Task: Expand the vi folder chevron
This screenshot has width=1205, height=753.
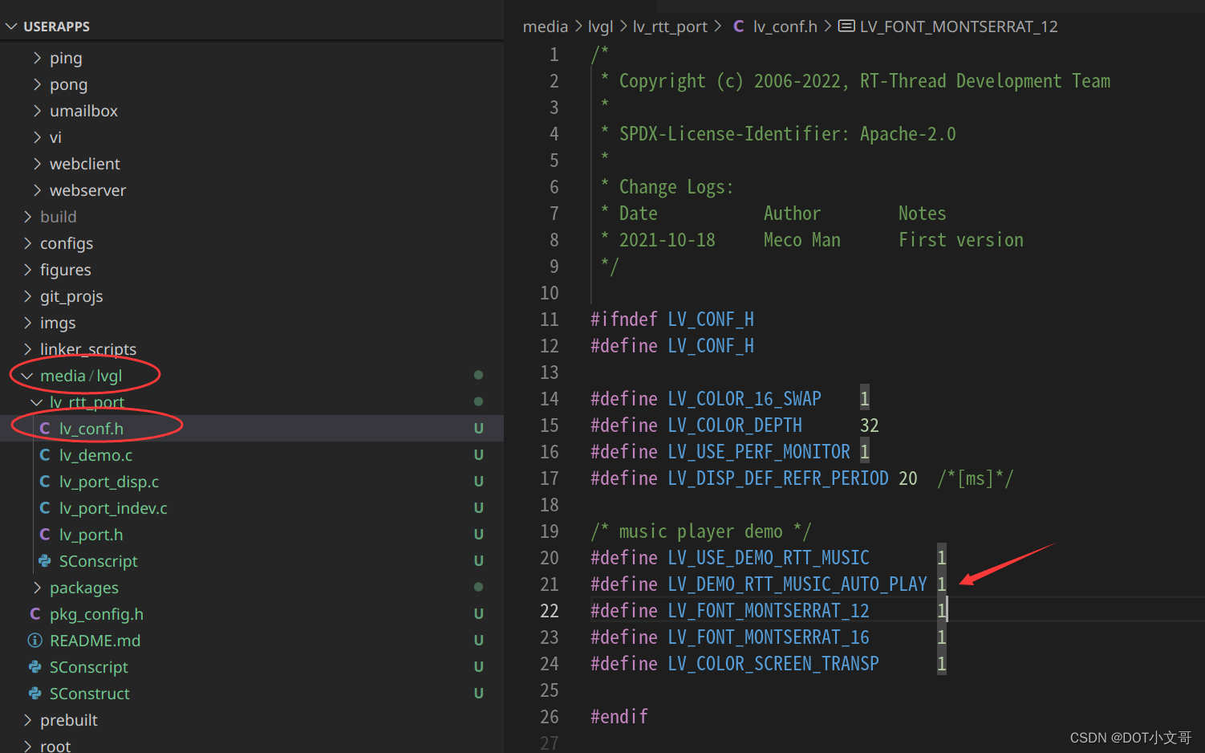Action: point(37,137)
